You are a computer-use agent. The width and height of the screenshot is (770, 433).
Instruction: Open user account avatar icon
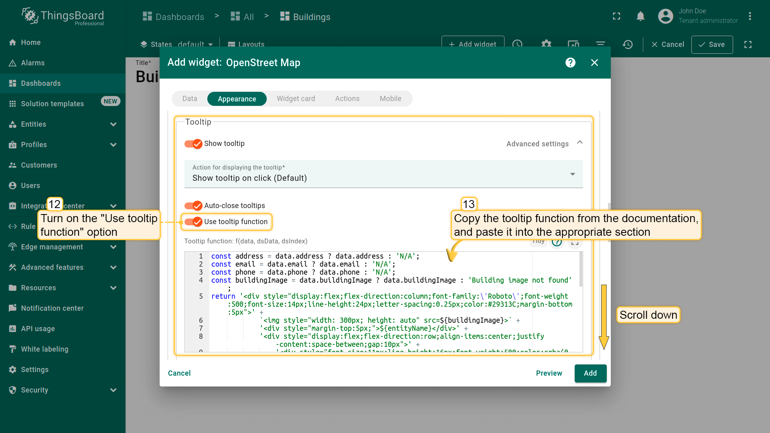[x=665, y=16]
